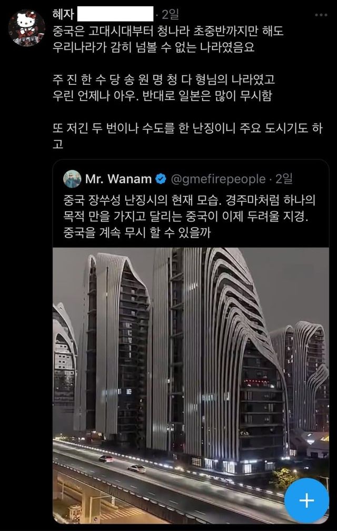Click the main tweet's 2일 timestamp
Image resolution: width=337 pixels, height=531 pixels.
170,15
